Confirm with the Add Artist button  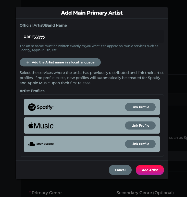150,170
